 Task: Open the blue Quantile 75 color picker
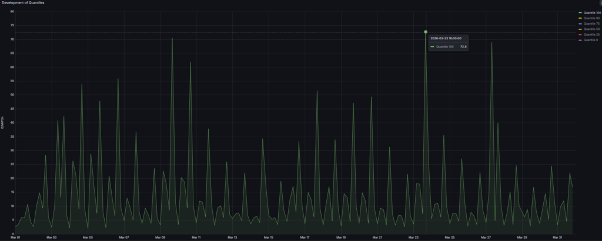pos(580,23)
